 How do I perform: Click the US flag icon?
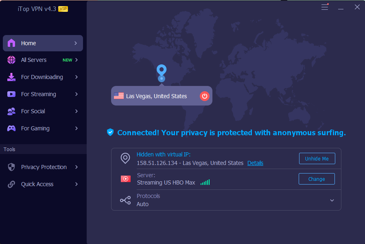(119, 96)
